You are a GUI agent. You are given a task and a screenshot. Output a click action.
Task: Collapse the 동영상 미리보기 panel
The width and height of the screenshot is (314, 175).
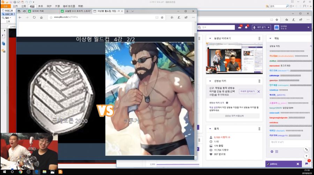click(x=210, y=38)
